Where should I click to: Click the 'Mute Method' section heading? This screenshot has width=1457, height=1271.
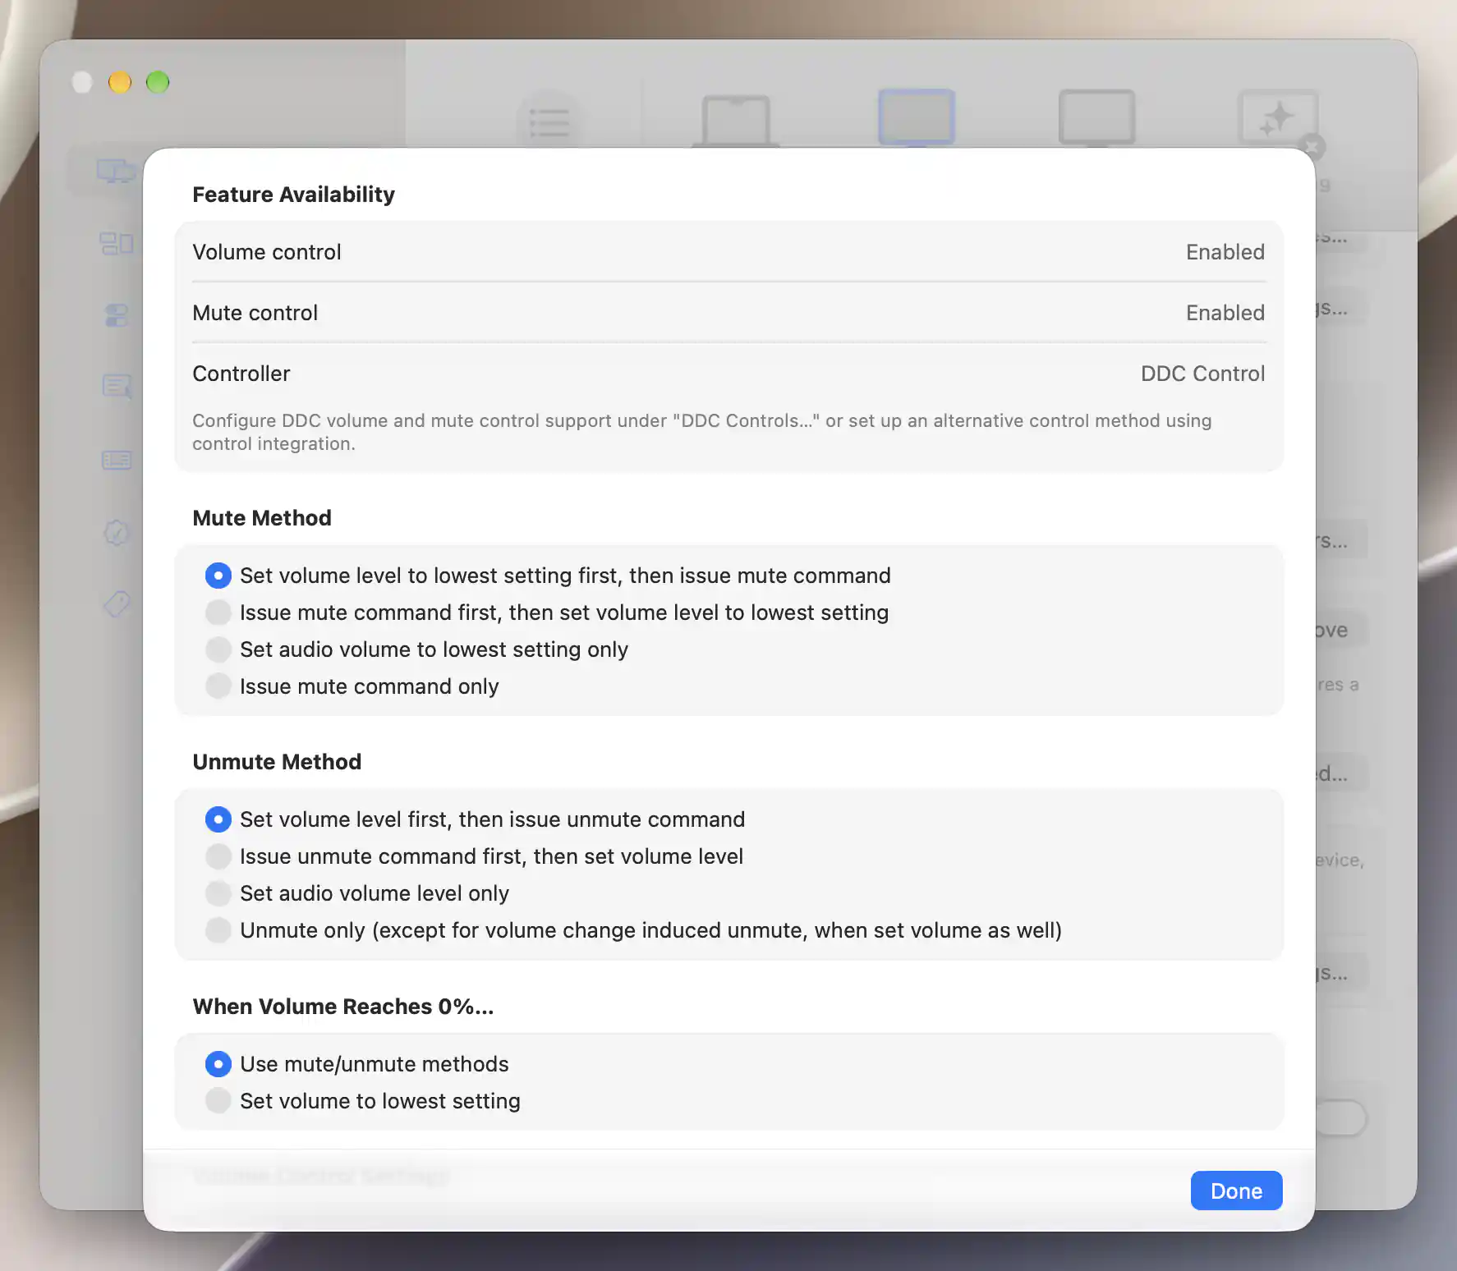pos(262,518)
